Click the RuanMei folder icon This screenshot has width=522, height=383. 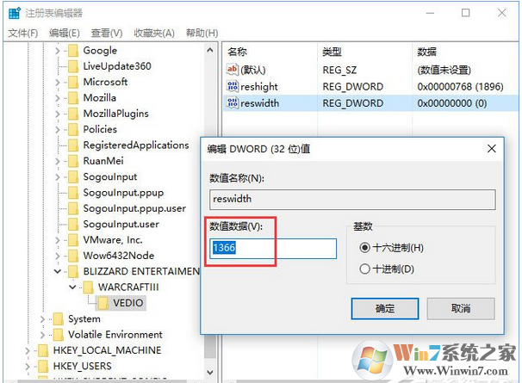point(73,161)
